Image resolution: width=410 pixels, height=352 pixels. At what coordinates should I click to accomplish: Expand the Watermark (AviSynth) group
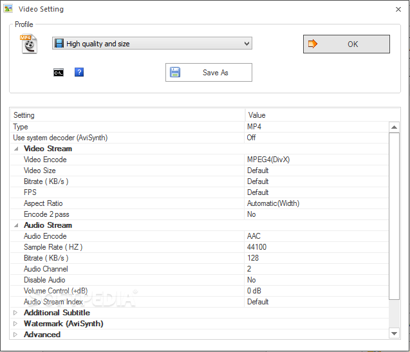15,324
